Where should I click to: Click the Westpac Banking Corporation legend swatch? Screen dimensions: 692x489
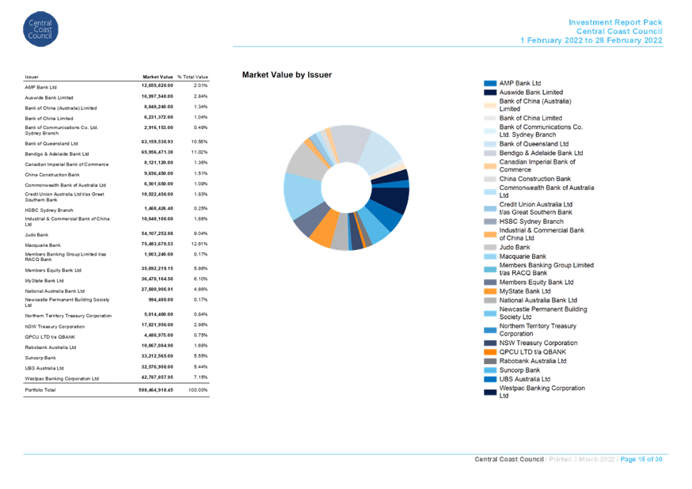click(490, 392)
